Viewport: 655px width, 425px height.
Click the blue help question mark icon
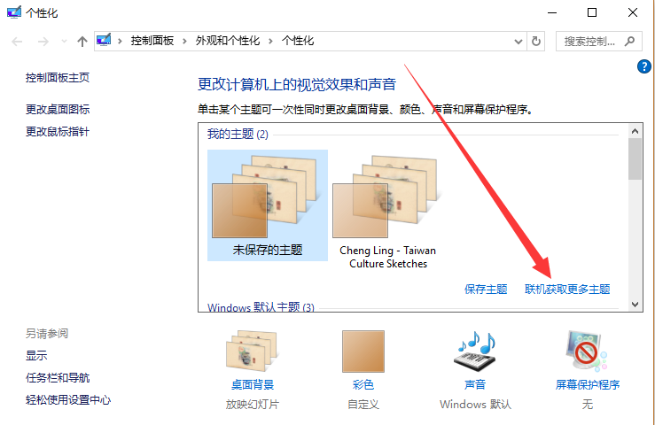pyautogui.click(x=643, y=66)
